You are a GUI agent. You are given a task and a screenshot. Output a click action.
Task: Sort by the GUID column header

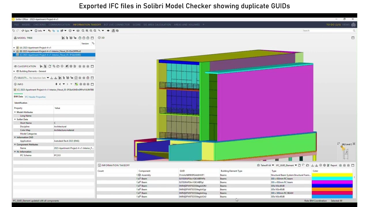tap(182, 171)
